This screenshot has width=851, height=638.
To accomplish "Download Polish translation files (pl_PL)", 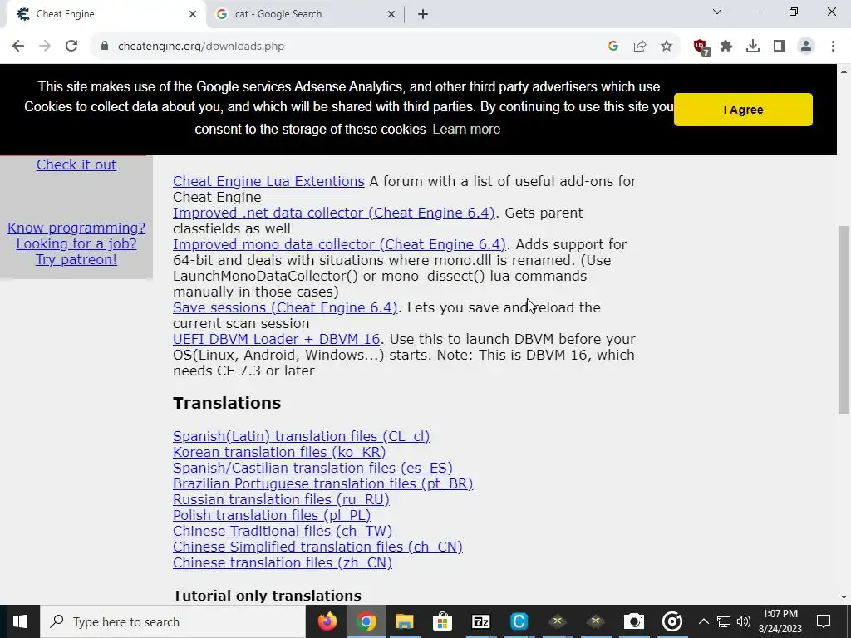I will point(272,515).
